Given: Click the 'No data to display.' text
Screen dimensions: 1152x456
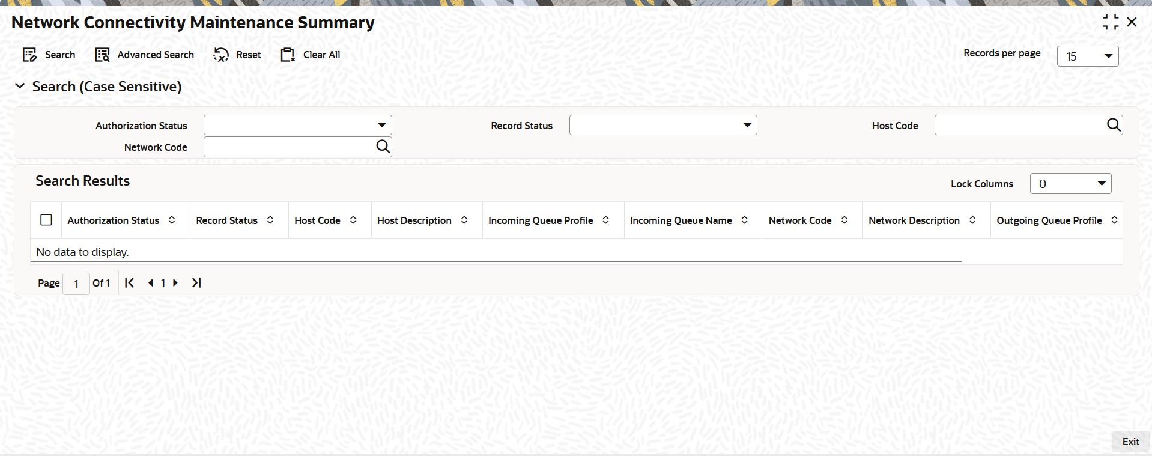Looking at the screenshot, I should (x=82, y=252).
